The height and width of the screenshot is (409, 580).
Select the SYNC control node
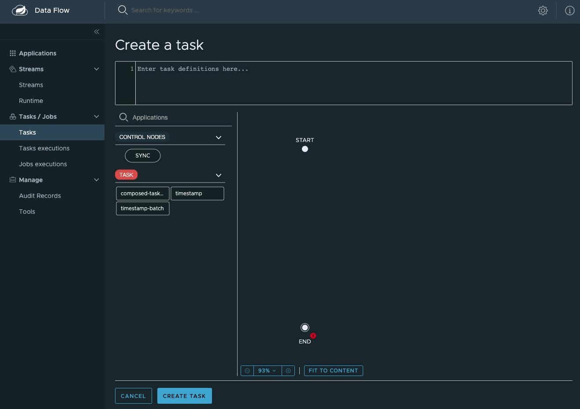143,156
